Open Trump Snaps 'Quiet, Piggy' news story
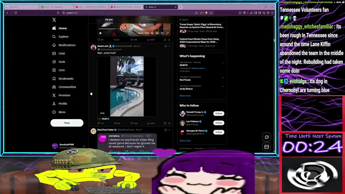Image resolution: width=345 pixels, height=194 pixels. point(202,28)
